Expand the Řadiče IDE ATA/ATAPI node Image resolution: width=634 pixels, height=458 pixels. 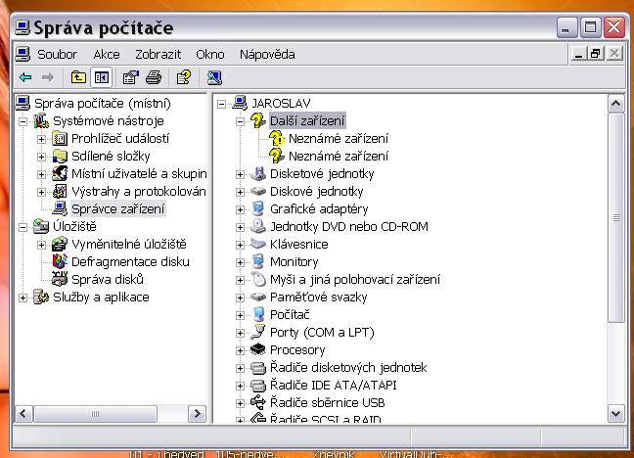point(240,386)
